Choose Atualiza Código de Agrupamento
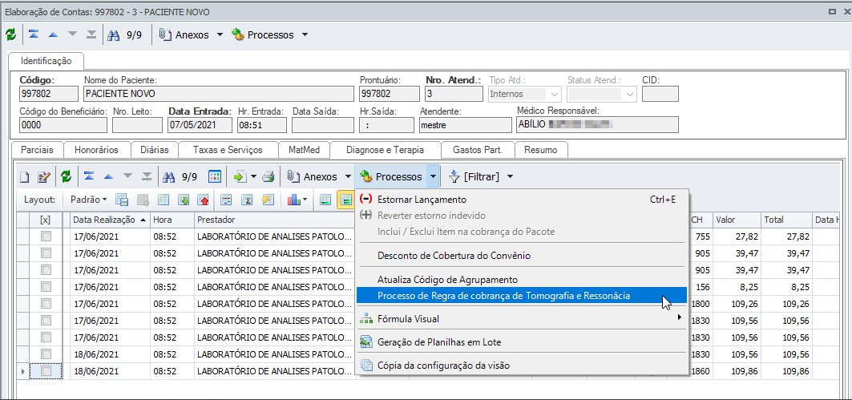 click(x=522, y=279)
